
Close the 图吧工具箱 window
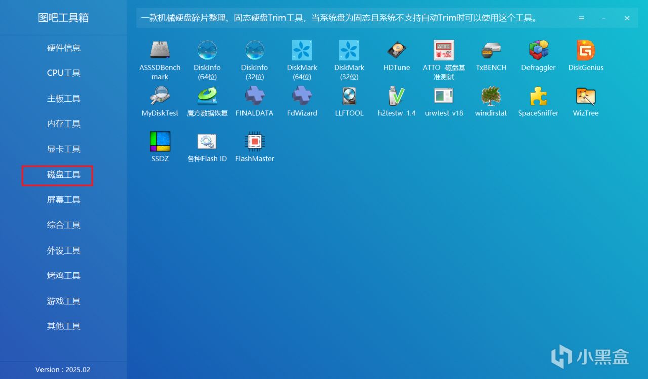627,18
